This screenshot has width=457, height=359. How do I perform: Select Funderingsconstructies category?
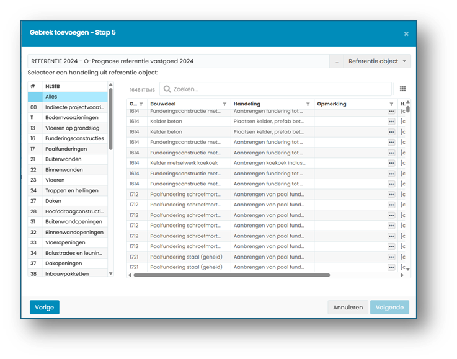[x=68, y=138]
